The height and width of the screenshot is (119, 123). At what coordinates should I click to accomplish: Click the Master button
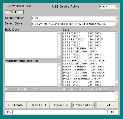pyautogui.click(x=14, y=12)
